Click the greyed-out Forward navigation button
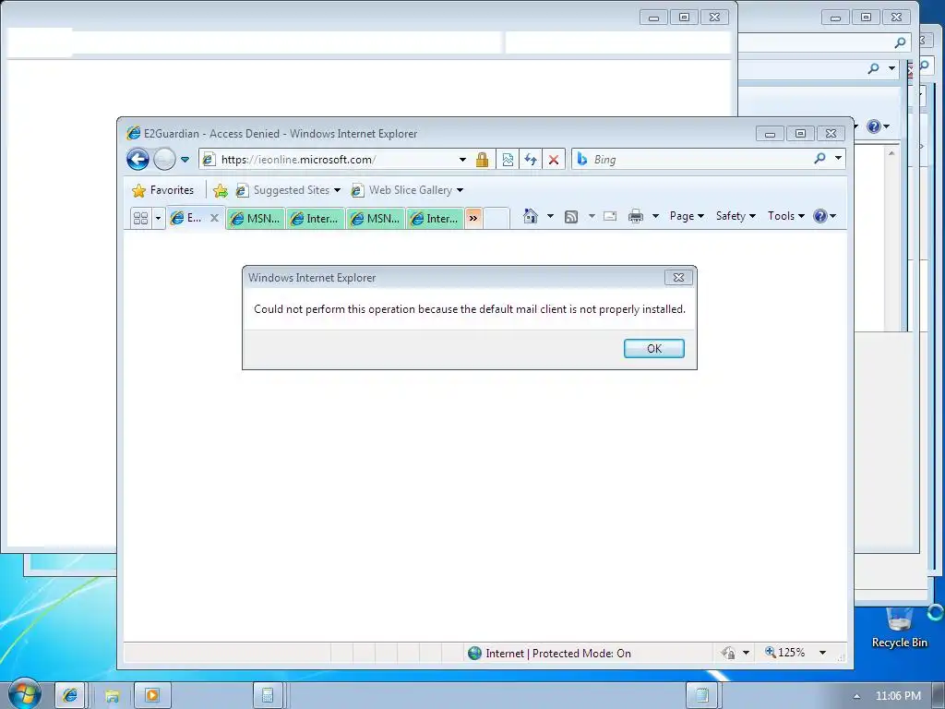The height and width of the screenshot is (709, 945). [164, 160]
